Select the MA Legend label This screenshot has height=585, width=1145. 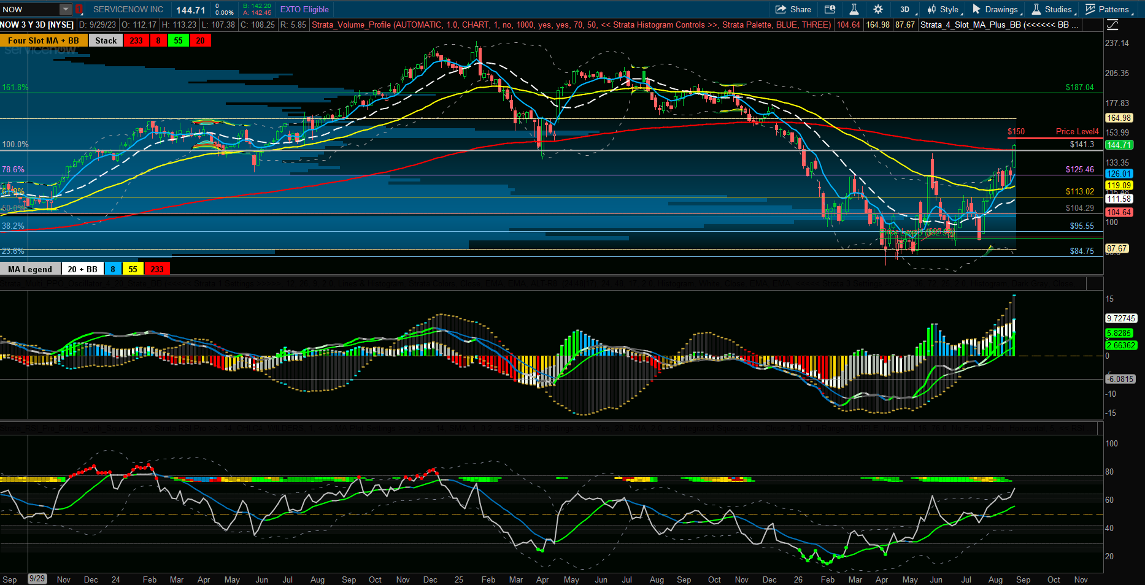(30, 269)
